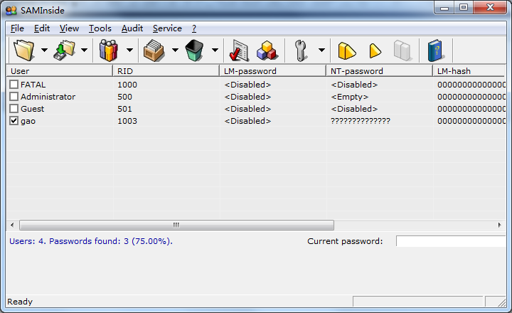
Task: Maximize the SAMInside window
Action: coord(464,8)
